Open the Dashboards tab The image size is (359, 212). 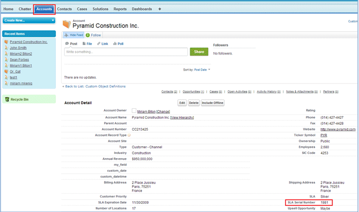[142, 9]
